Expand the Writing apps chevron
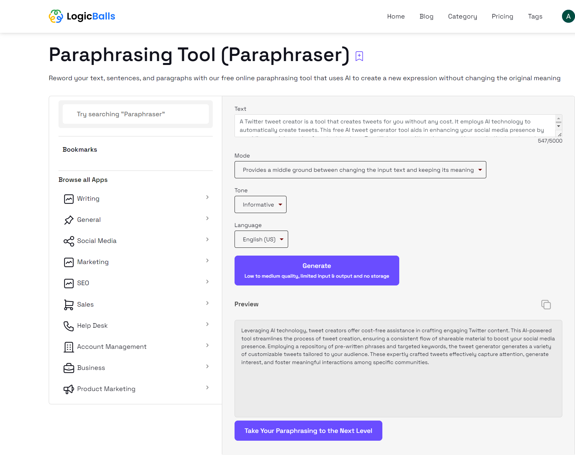The height and width of the screenshot is (455, 575). tap(207, 197)
